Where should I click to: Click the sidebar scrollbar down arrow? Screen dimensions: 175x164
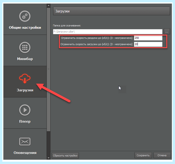click(x=48, y=158)
